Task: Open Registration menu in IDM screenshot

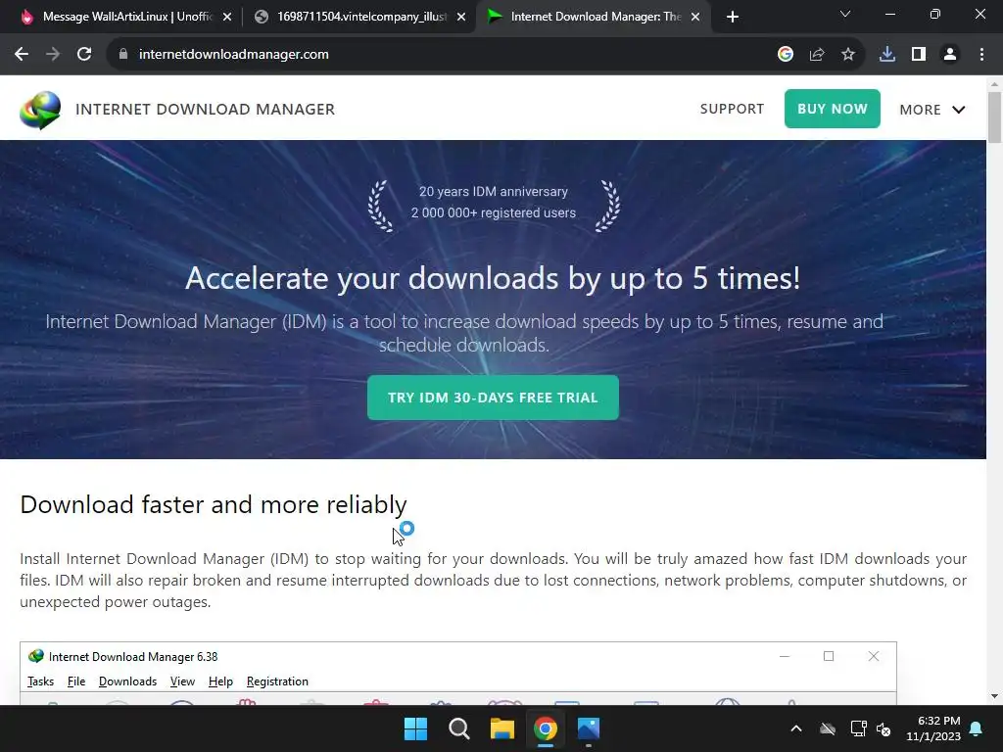Action: coord(277,681)
